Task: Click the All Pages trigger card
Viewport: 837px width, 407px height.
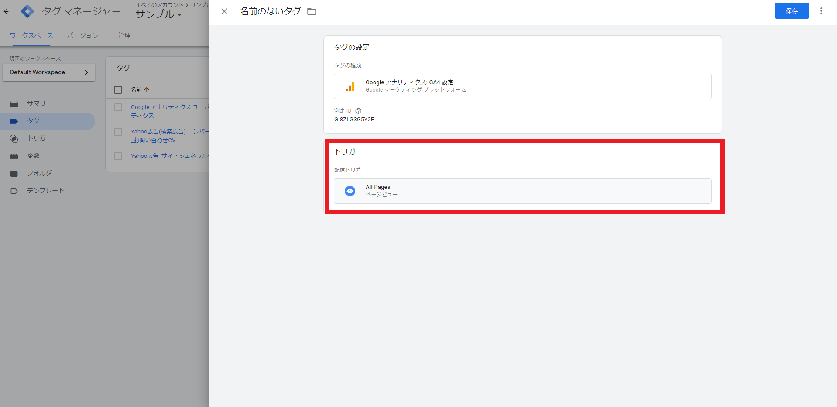Action: (522, 191)
